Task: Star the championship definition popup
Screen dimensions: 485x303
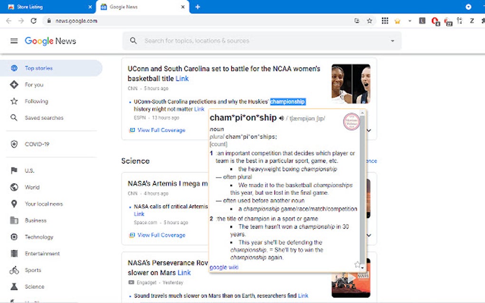Action: [357, 265]
